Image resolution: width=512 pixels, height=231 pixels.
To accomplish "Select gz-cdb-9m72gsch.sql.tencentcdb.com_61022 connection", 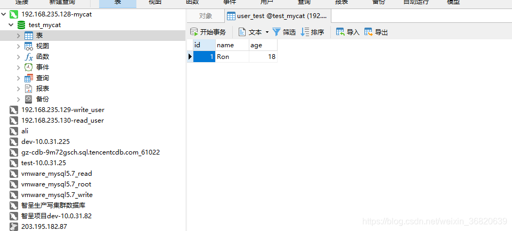I will tap(91, 152).
